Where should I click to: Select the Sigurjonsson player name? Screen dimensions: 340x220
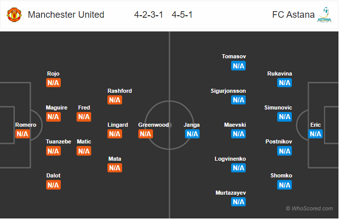pyautogui.click(x=228, y=91)
